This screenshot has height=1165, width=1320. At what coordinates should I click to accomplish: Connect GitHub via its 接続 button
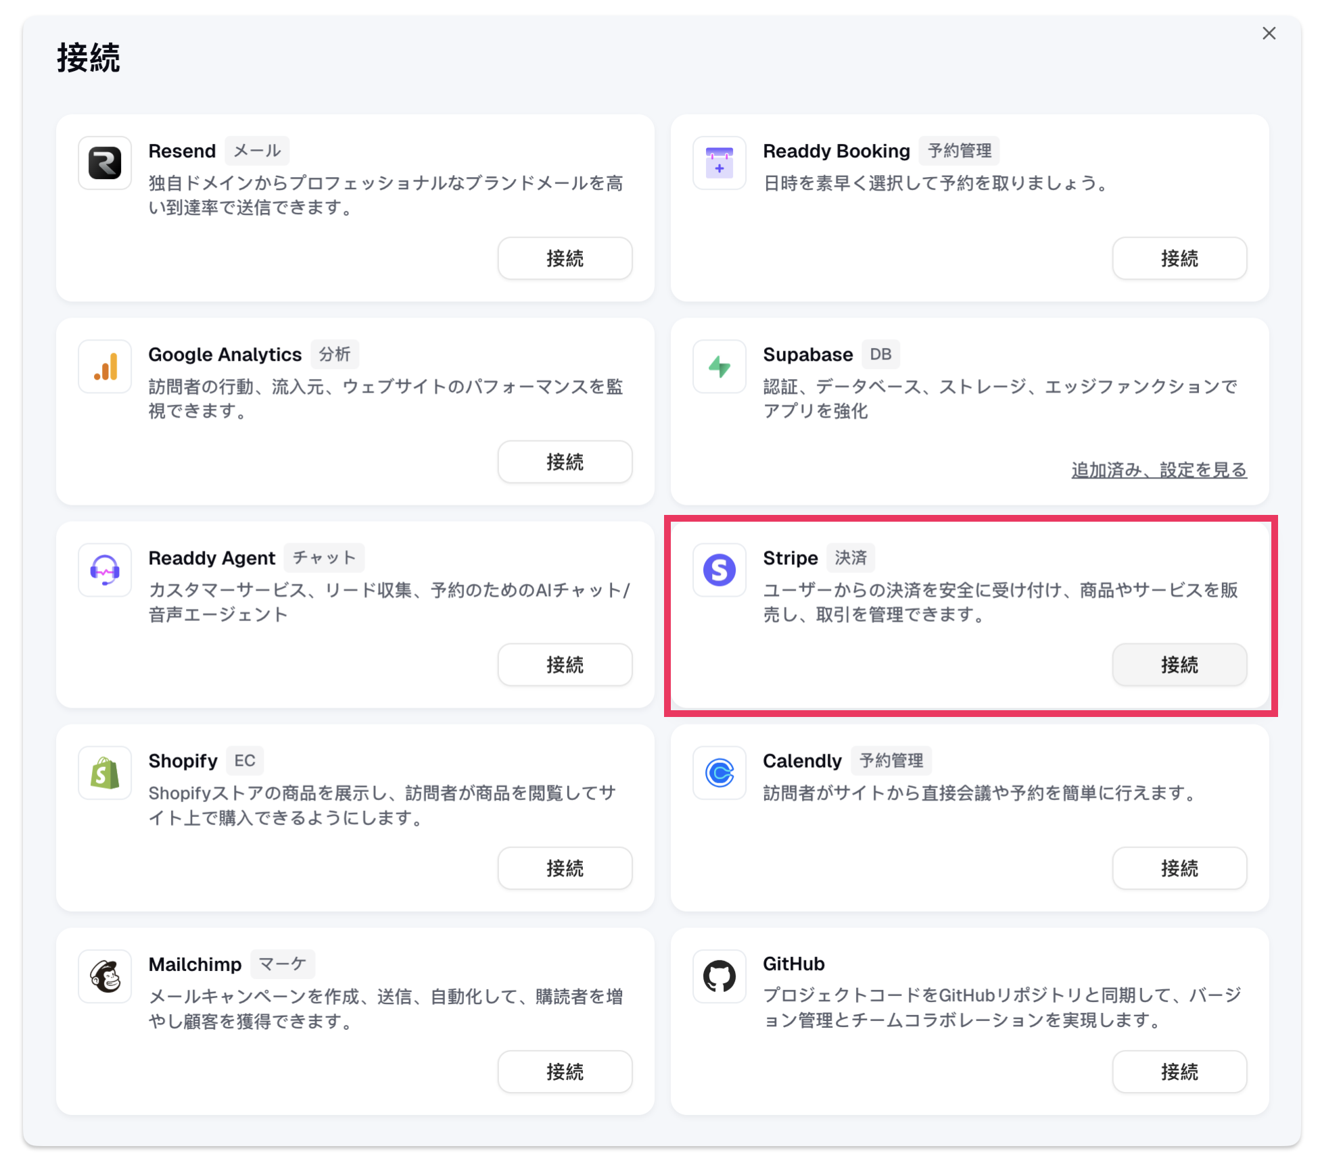pos(1179,1071)
